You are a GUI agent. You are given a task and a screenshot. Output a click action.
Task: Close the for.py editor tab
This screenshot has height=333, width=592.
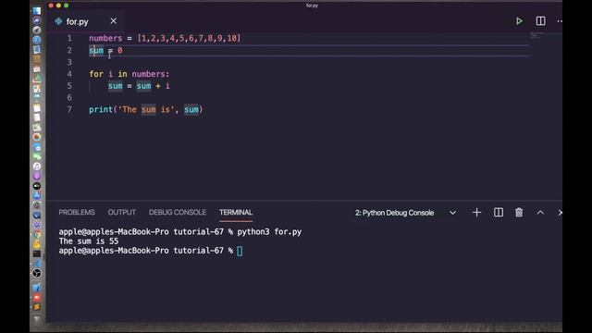pos(113,21)
